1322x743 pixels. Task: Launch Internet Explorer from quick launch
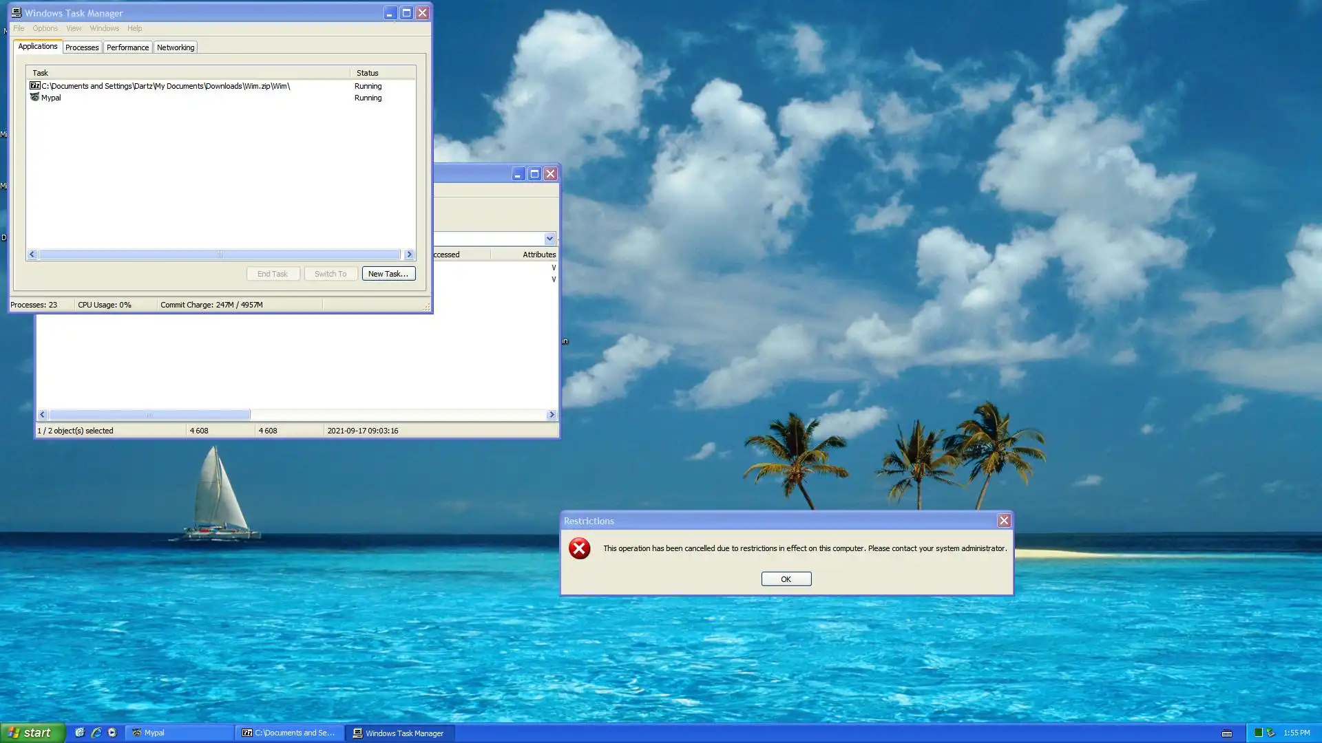[96, 733]
